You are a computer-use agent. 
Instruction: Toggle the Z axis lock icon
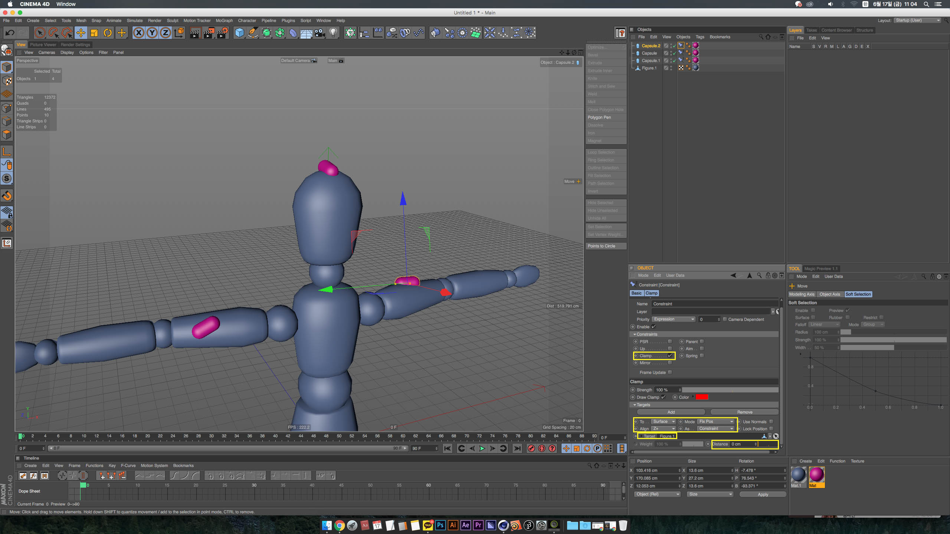pos(166,33)
